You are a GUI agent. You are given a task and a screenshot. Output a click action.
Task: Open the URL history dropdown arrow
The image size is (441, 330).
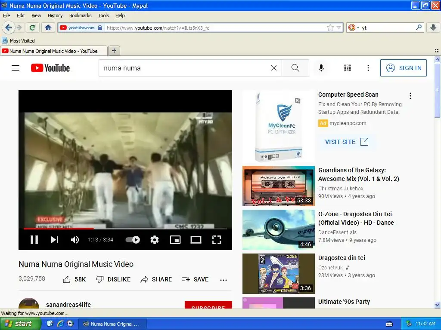pyautogui.click(x=339, y=27)
